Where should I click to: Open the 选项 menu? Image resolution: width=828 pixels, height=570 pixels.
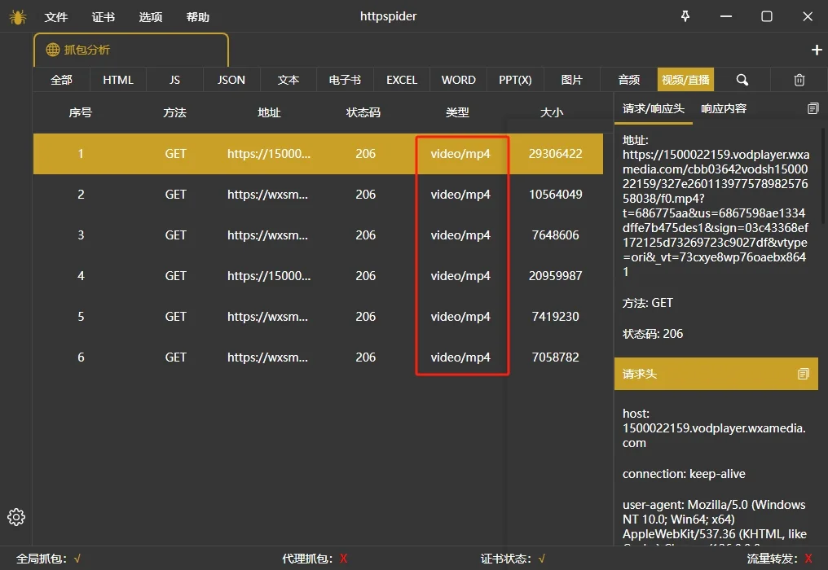click(151, 17)
